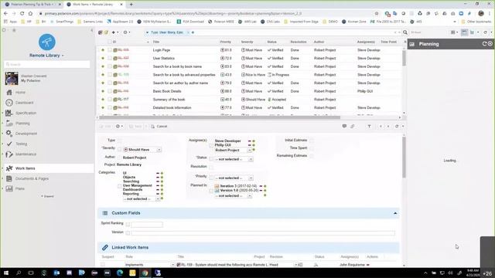Screen dimensions: 495x278
Task: Click the search magnifier icon of query bar
Action: pyautogui.click(x=405, y=32)
